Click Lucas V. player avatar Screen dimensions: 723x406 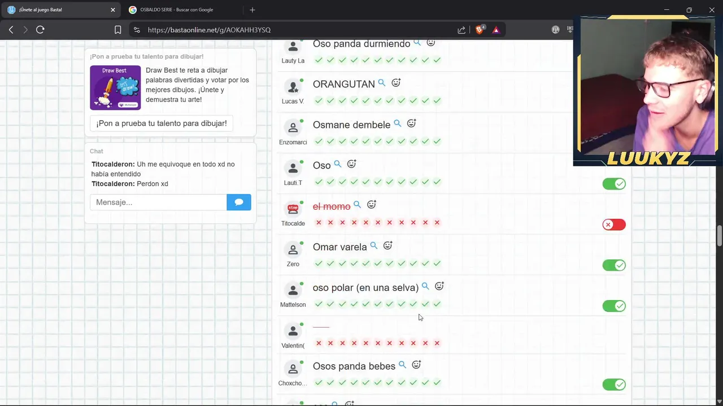click(x=293, y=87)
